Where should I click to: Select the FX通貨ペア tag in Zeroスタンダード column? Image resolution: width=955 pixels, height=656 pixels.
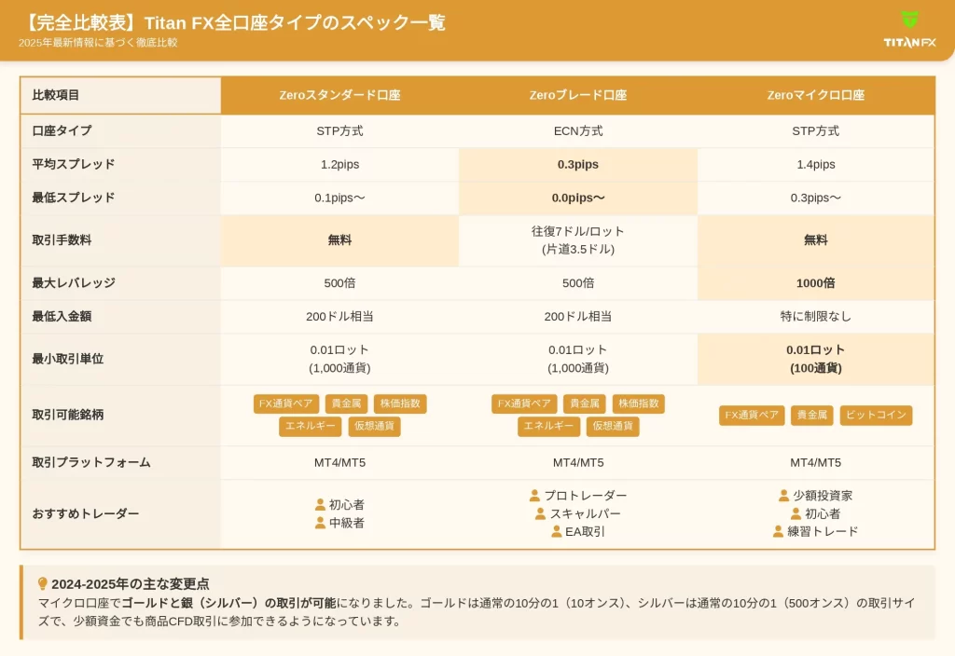tap(285, 403)
